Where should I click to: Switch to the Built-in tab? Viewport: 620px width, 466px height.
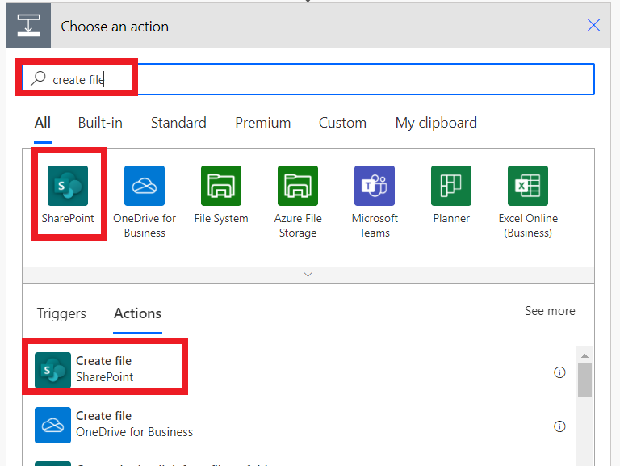(x=100, y=123)
